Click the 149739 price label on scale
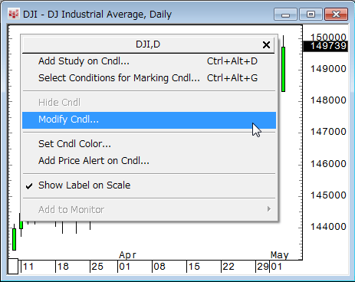Viewport: 355px width, 282px height. [x=325, y=46]
